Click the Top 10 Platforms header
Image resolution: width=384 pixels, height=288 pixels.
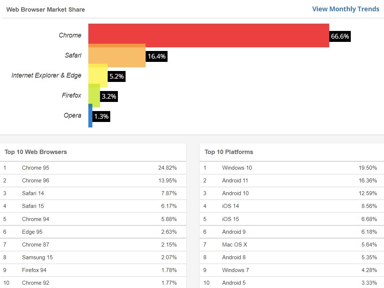pyautogui.click(x=228, y=152)
